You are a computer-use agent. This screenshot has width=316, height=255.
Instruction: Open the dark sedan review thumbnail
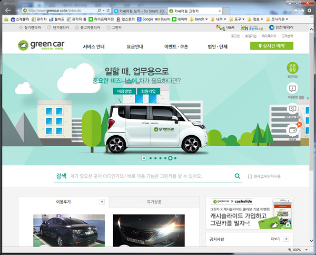69,231
